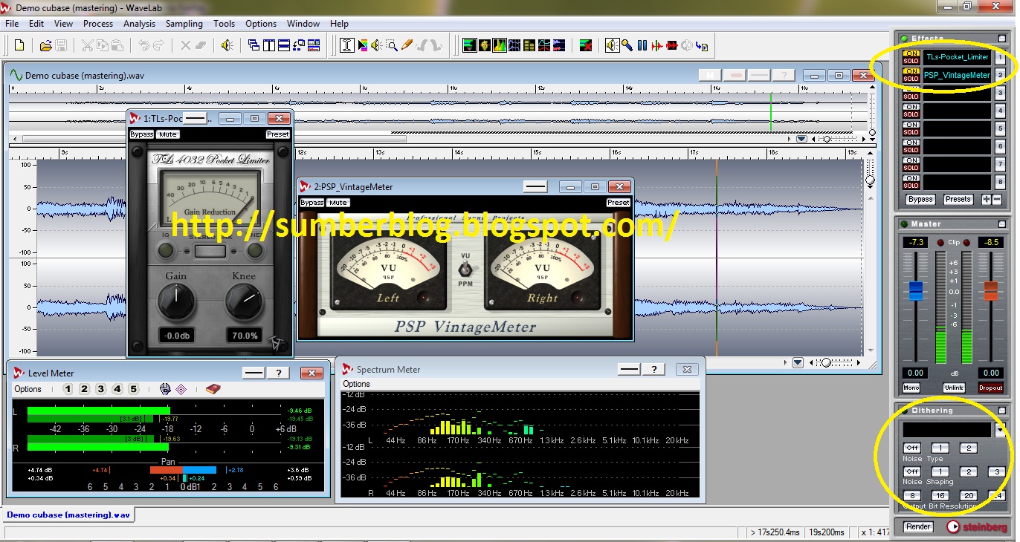Toggle Unlink faders in Master section
The image size is (1020, 542).
[954, 388]
